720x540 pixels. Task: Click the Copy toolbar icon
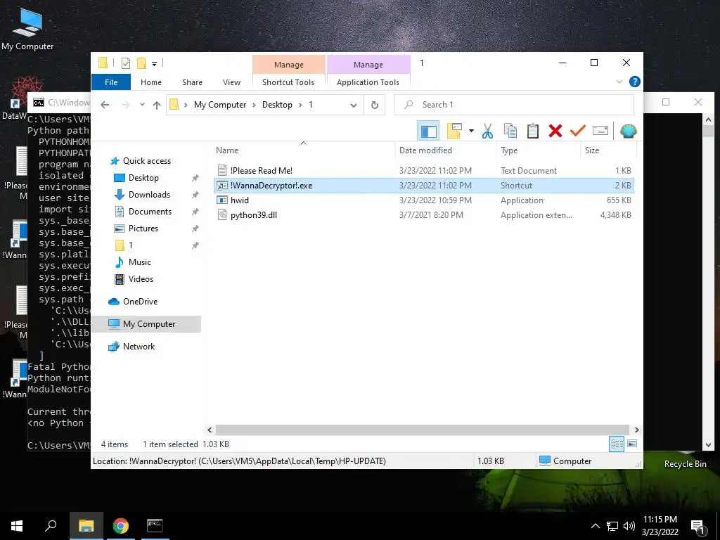point(510,131)
